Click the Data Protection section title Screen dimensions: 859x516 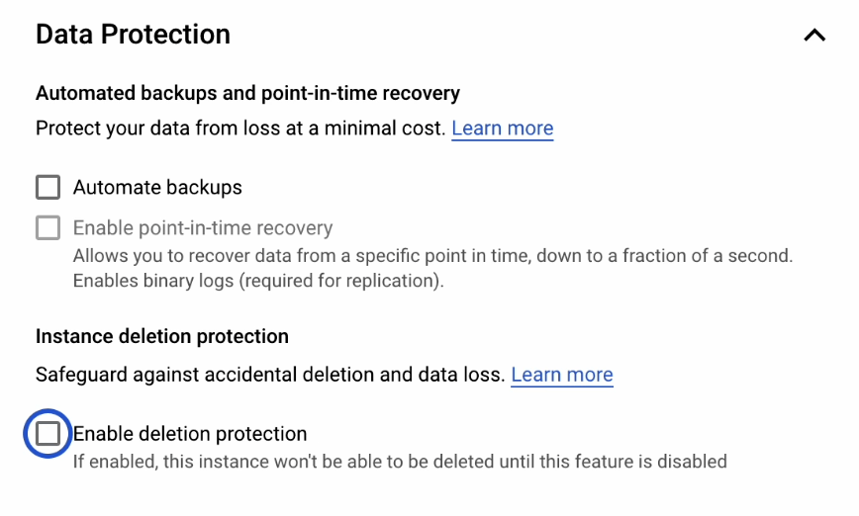pyautogui.click(x=133, y=35)
